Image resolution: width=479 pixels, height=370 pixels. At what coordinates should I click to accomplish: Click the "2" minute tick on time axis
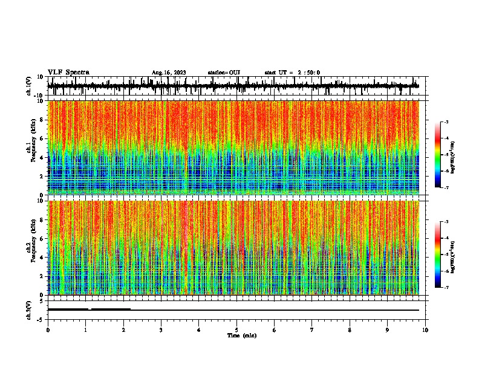[123, 330]
